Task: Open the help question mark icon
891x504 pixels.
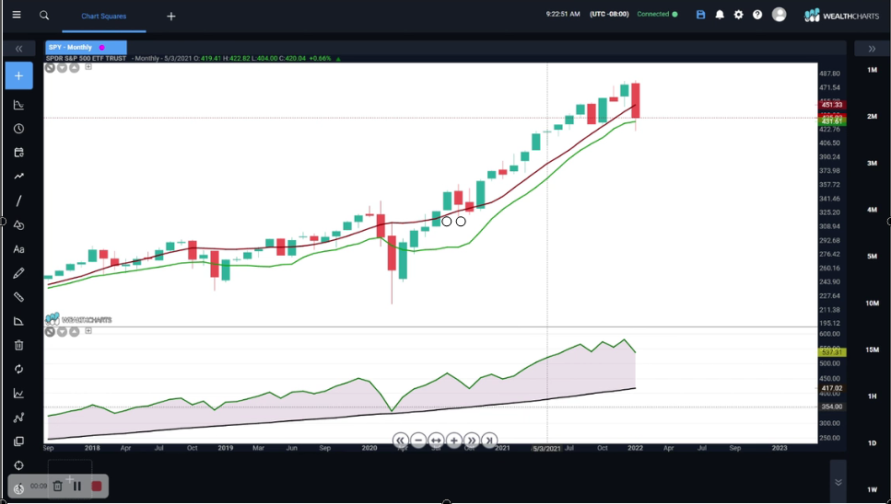Action: click(756, 15)
